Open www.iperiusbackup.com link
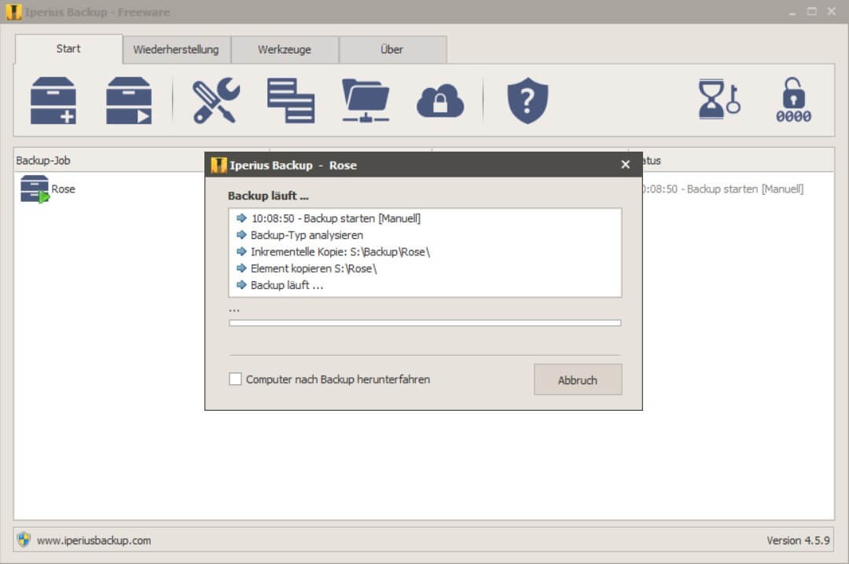The image size is (849, 564). 94,540
